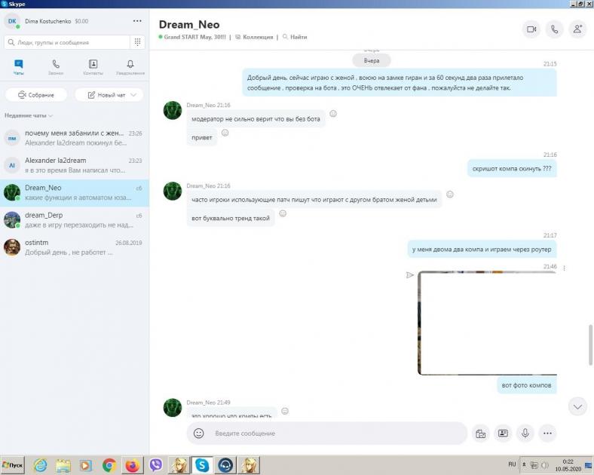Open the emoji picker in message box
The width and height of the screenshot is (594, 475).
[x=199, y=434]
